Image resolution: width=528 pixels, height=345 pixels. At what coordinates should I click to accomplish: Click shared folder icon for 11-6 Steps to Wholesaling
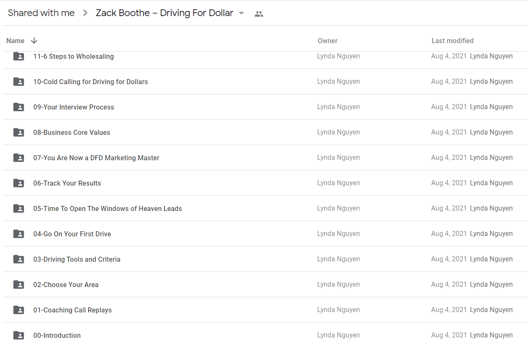(x=19, y=56)
